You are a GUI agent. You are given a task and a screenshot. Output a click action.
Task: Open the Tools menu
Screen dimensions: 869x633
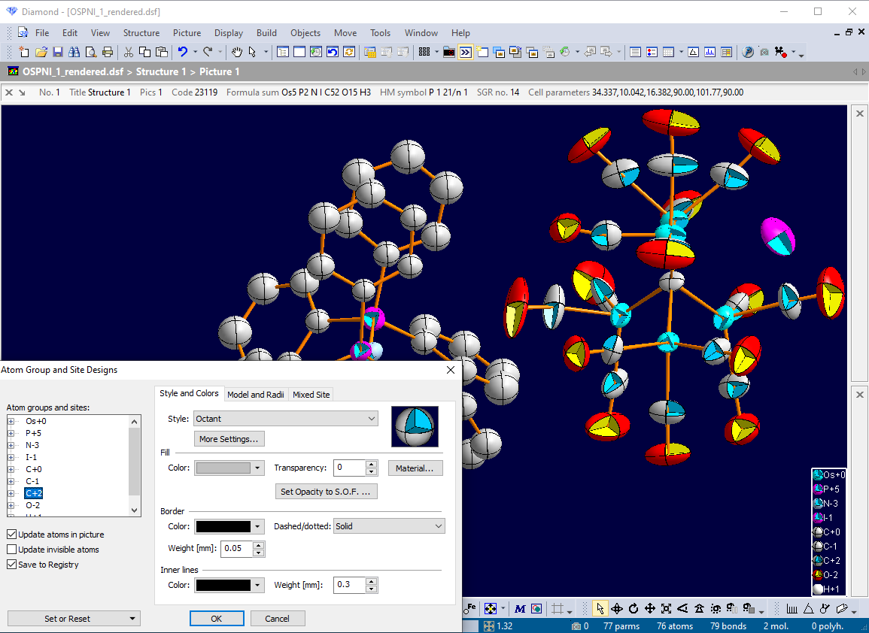point(380,32)
